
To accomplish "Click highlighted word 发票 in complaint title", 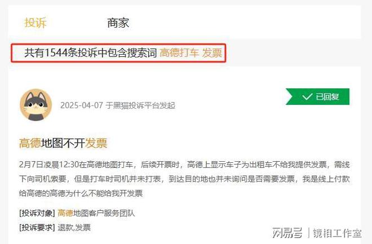I will (96, 143).
